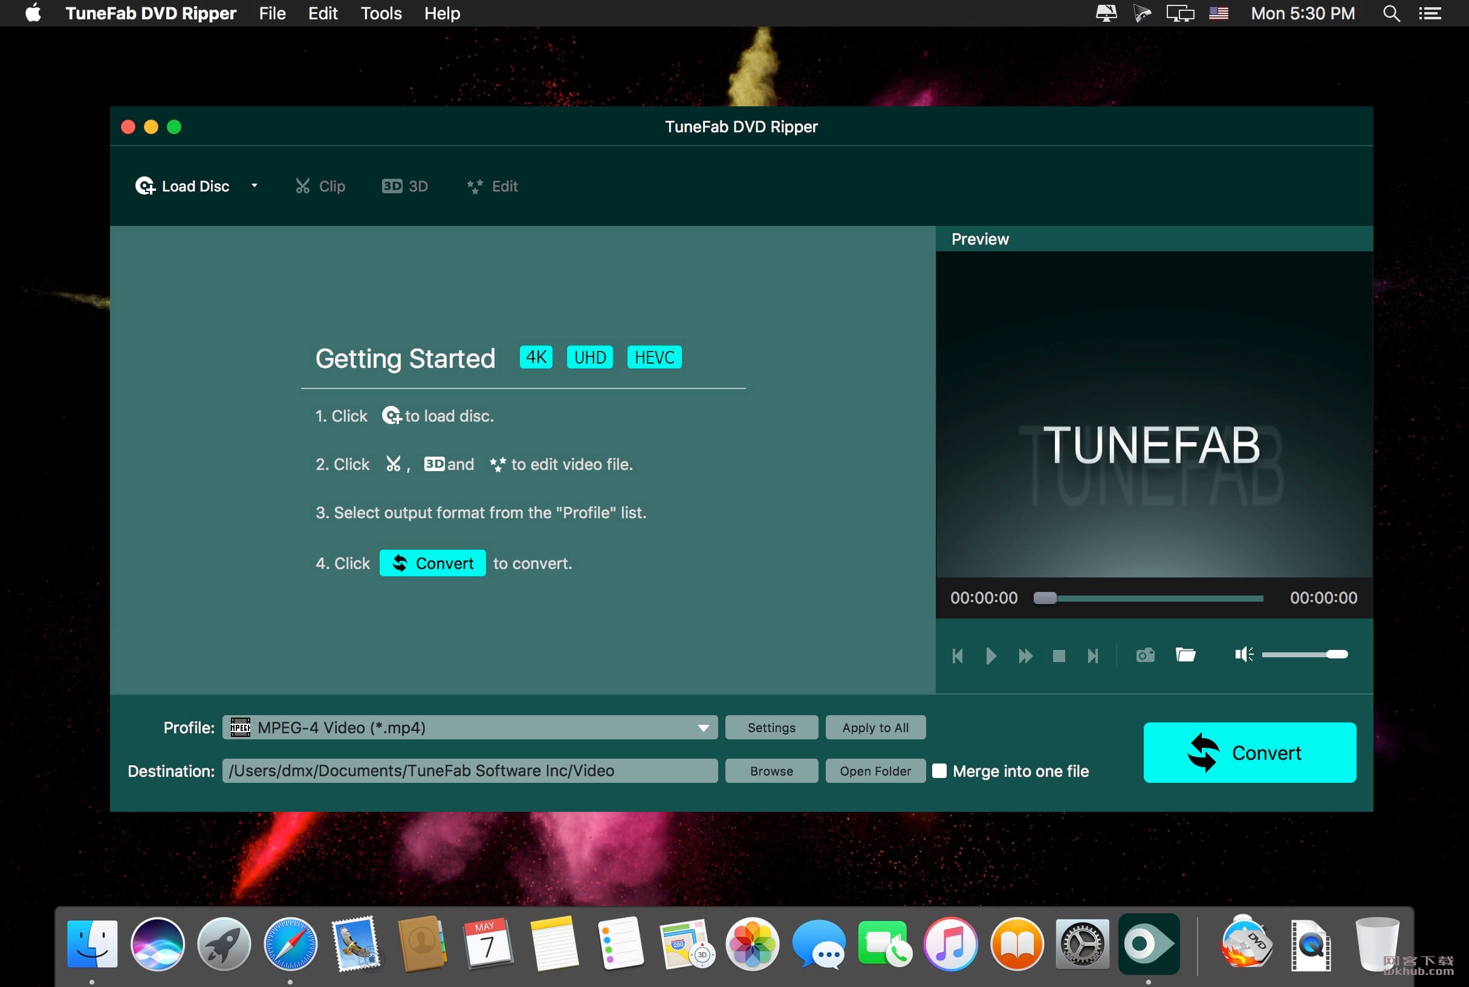Open the Edit effects tool
This screenshot has height=987, width=1469.
pos(492,186)
